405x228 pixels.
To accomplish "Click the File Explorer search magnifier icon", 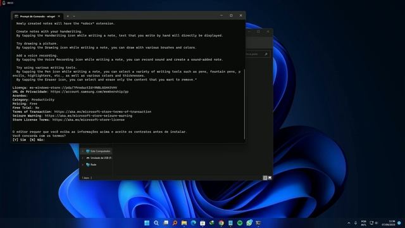I will pyautogui.click(x=266, y=54).
